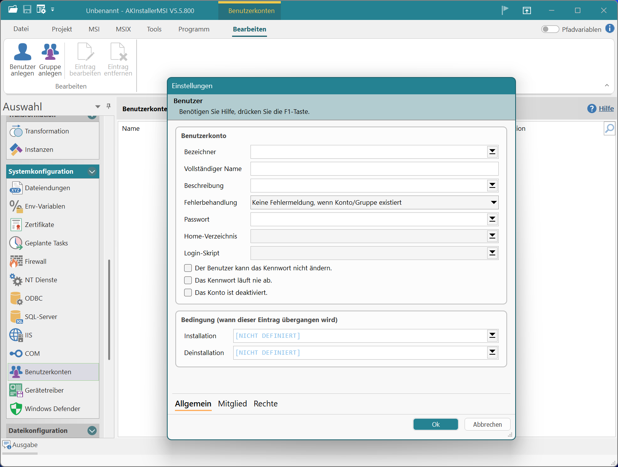Open the NT Dienste section

41,280
